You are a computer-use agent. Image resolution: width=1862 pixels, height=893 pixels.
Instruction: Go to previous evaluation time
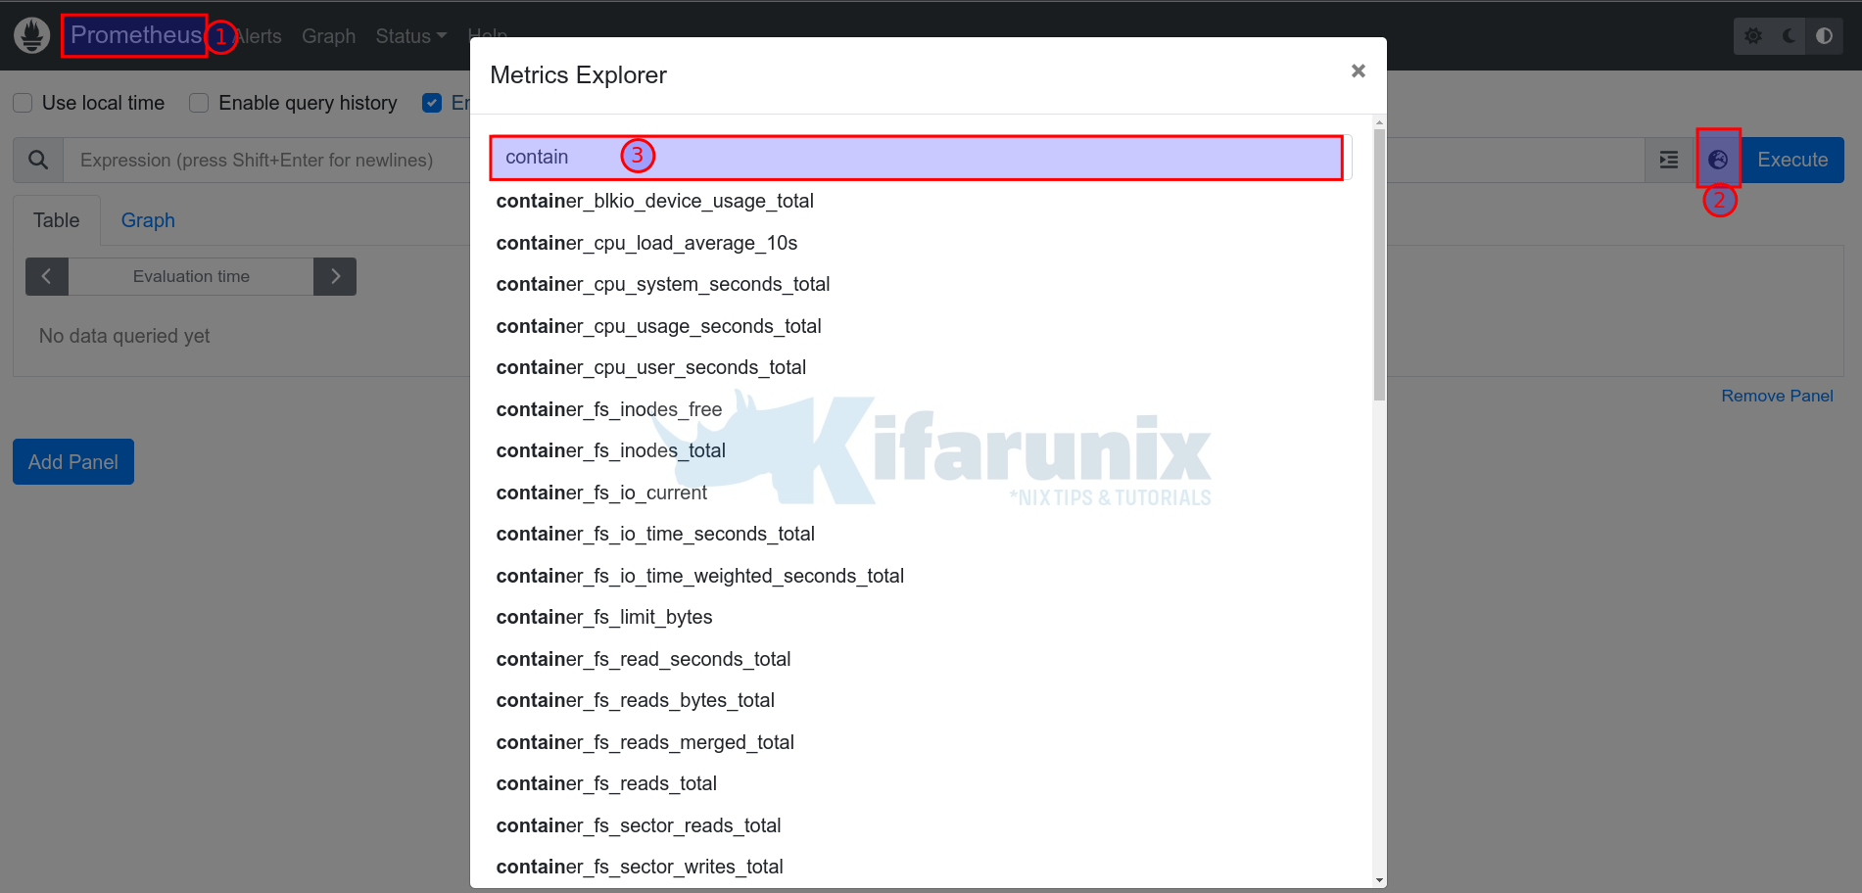[x=46, y=276]
